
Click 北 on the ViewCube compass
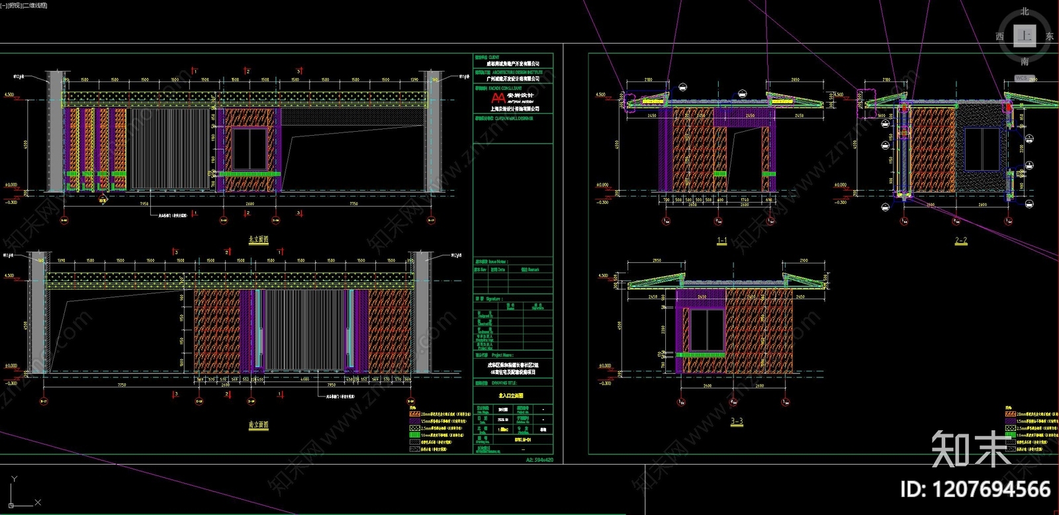tap(1025, 11)
